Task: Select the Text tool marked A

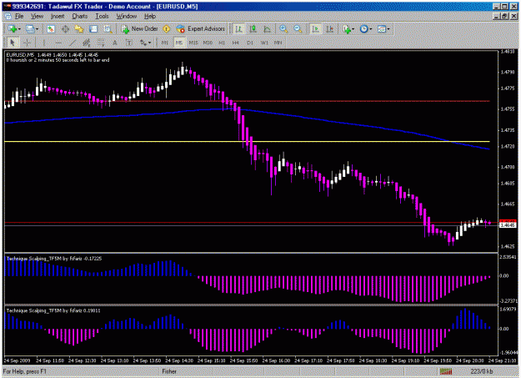Action: (x=115, y=43)
